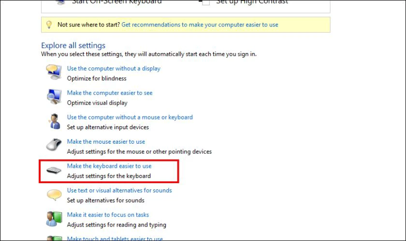
Task: Open Make the keyboard easier to use
Action: (x=109, y=166)
